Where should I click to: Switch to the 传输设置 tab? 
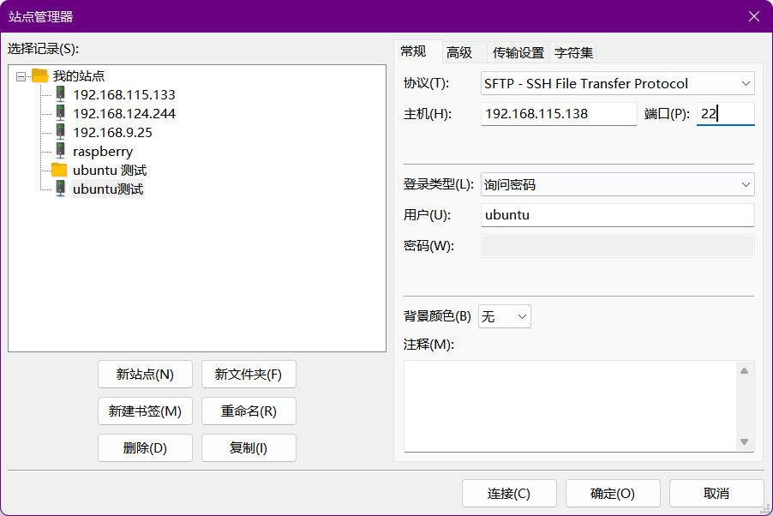[515, 51]
